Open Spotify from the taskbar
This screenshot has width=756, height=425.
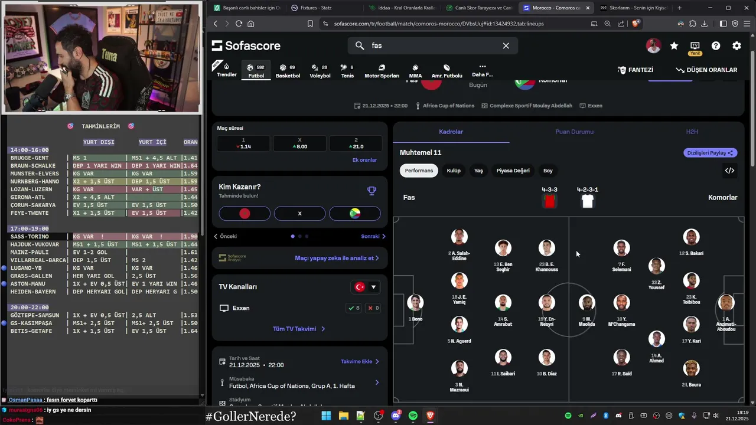click(413, 416)
